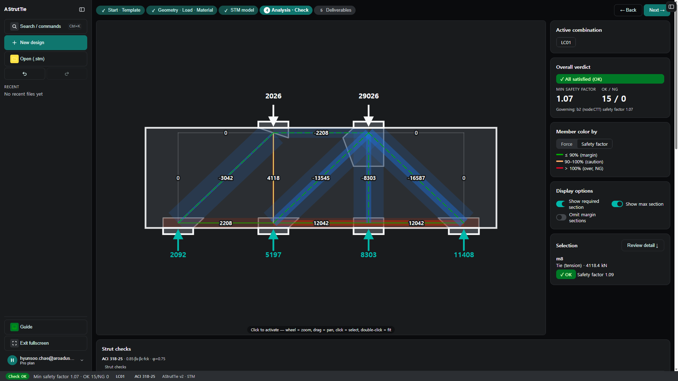Click the 15 / 0 OK/NG count
The height and width of the screenshot is (381, 678).
614,99
